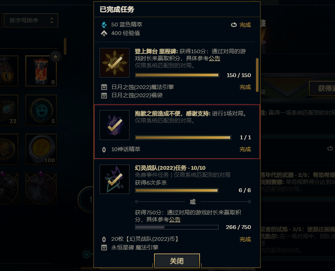
Task: Click the 幻灵战队(2022) mission icon
Action: tap(115, 179)
